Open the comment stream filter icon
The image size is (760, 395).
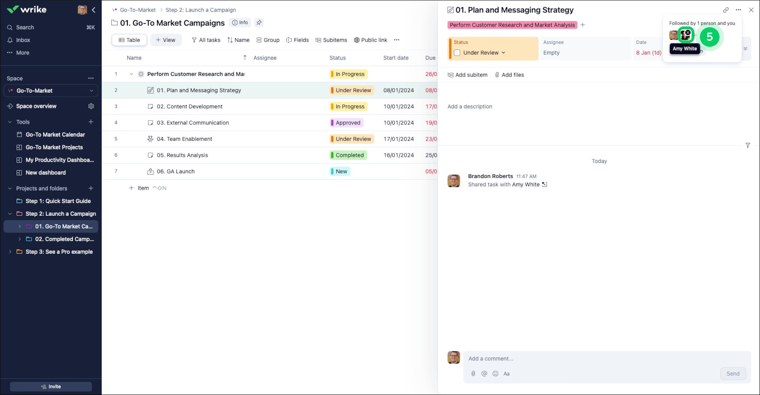747,145
